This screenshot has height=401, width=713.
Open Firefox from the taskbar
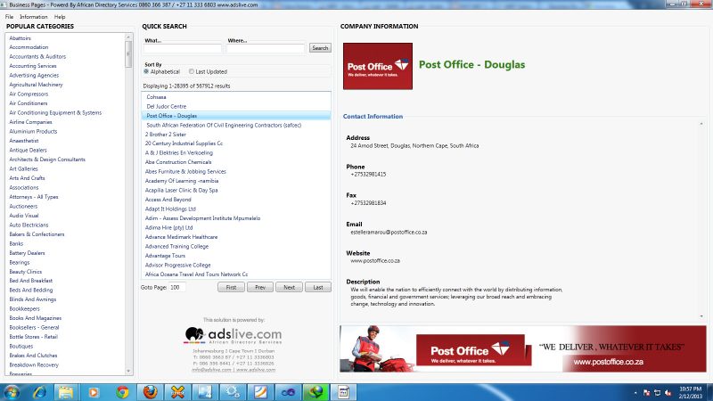(150, 392)
